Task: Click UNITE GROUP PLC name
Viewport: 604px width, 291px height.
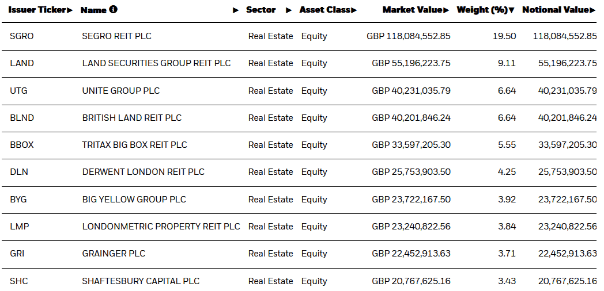Action: (121, 91)
